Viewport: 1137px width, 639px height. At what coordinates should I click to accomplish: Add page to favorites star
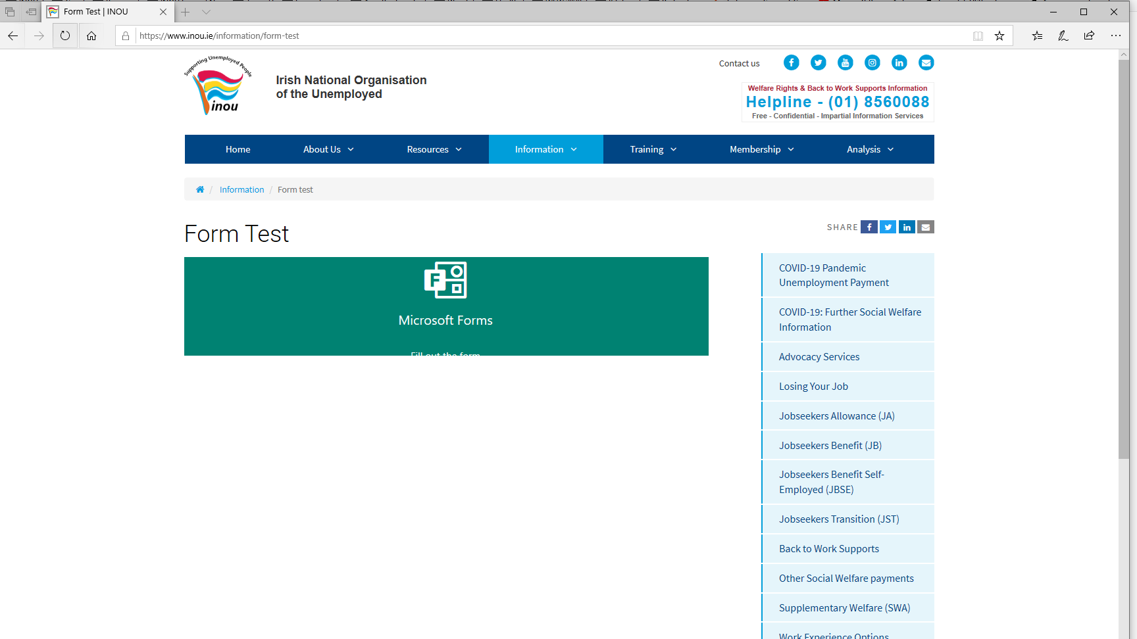click(999, 36)
